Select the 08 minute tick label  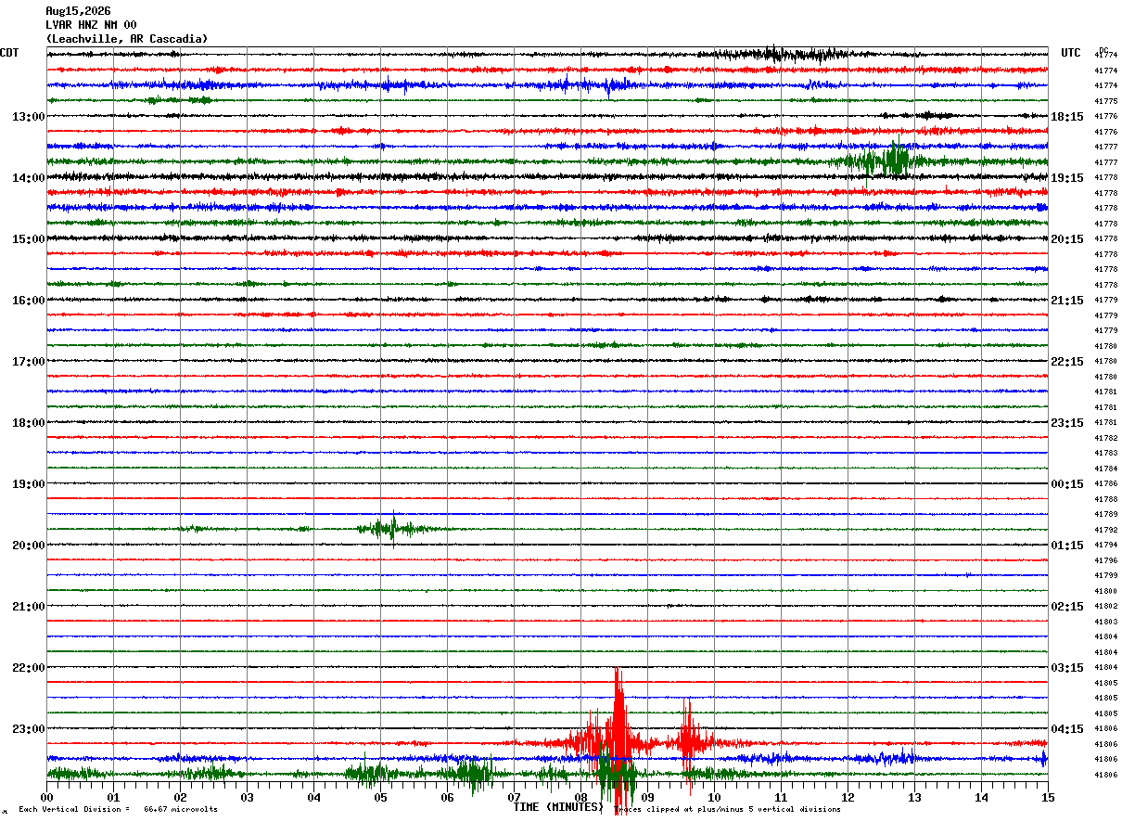pyautogui.click(x=580, y=797)
